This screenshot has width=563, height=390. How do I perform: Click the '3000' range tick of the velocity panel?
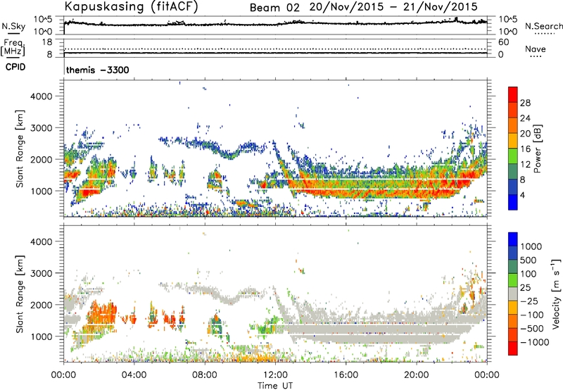point(41,273)
